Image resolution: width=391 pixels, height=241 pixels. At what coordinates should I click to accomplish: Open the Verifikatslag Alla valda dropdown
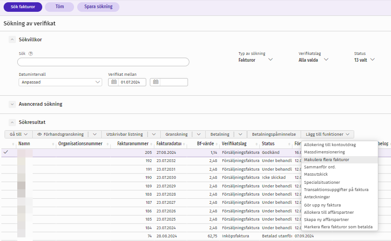[313, 60]
